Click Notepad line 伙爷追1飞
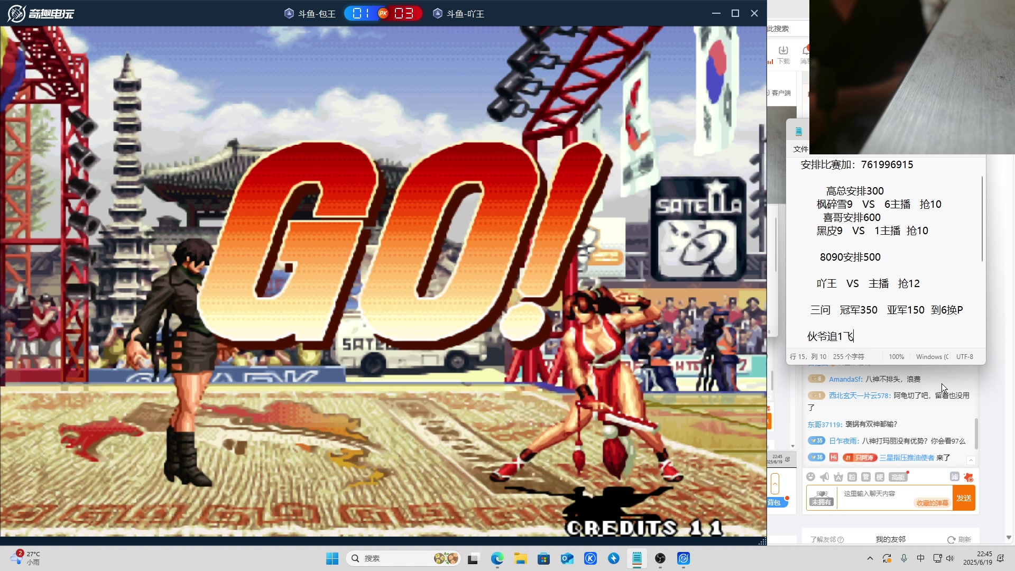Viewport: 1015px width, 571px height. coord(830,336)
